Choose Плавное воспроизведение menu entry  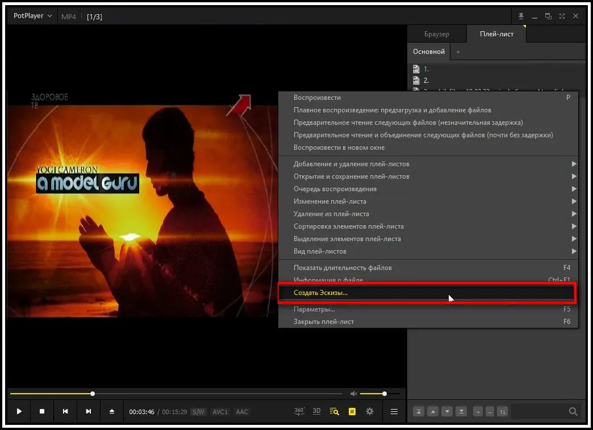coord(428,110)
